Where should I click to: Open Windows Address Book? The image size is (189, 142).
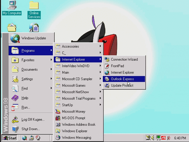(x=78, y=125)
